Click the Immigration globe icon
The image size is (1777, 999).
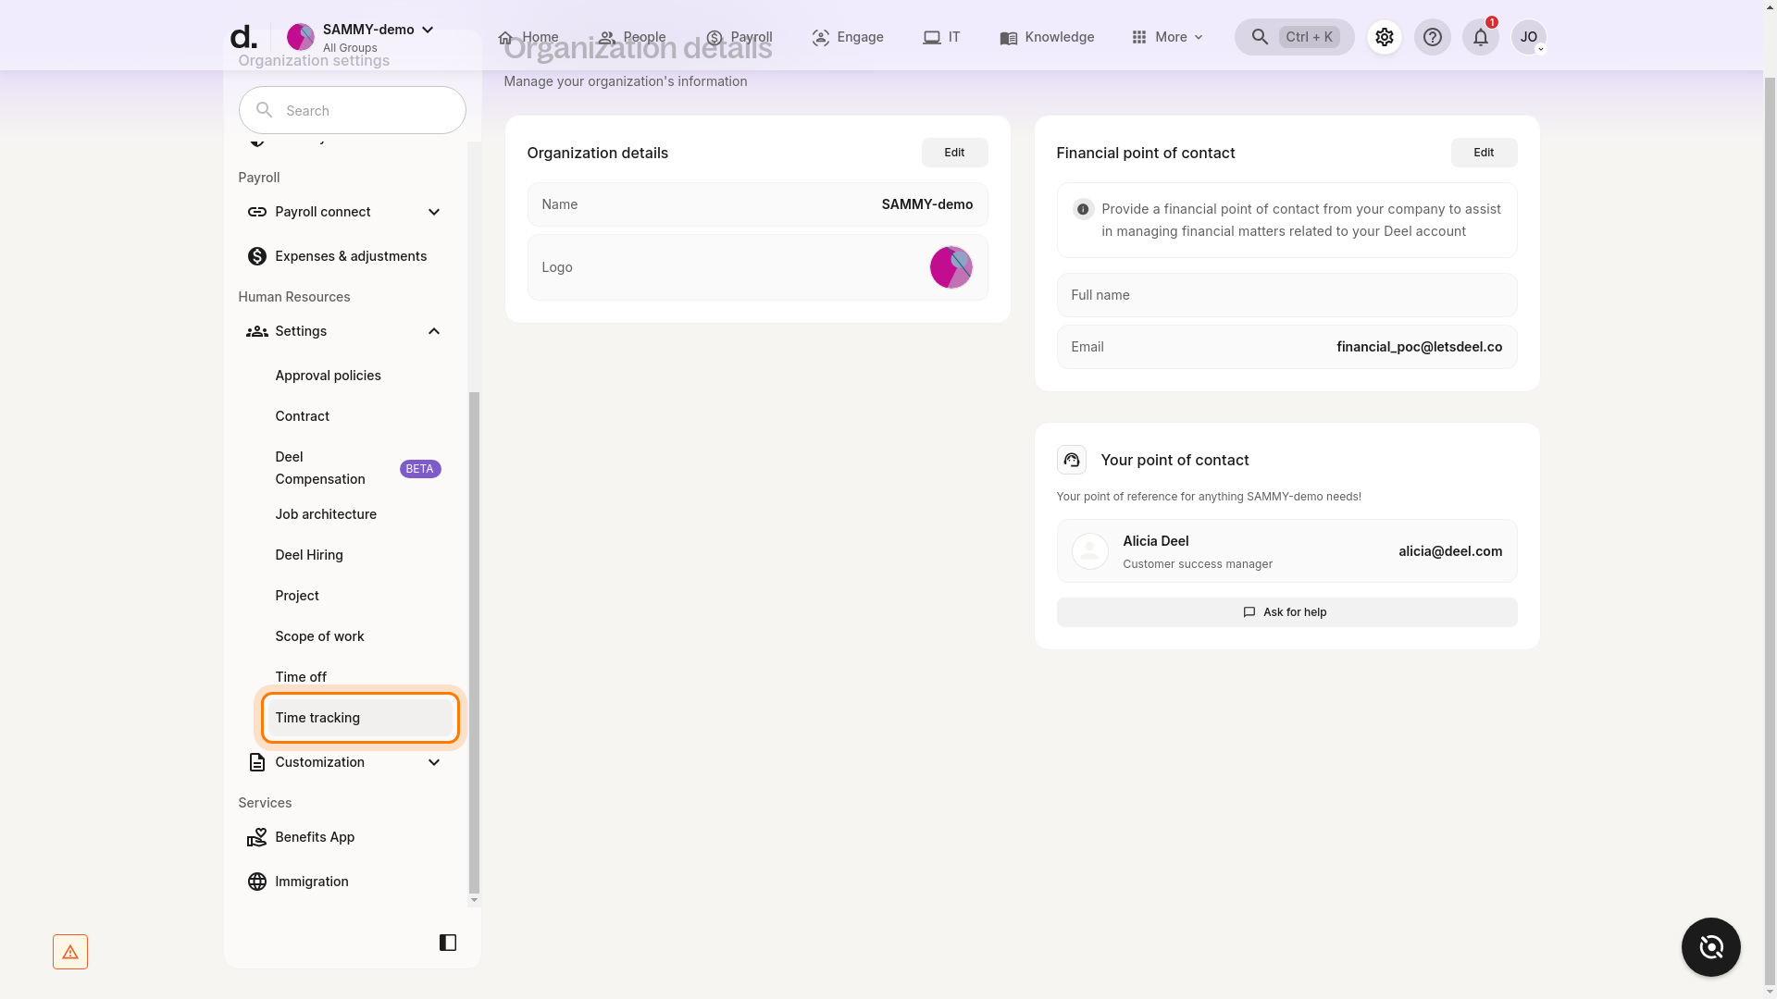[256, 882]
